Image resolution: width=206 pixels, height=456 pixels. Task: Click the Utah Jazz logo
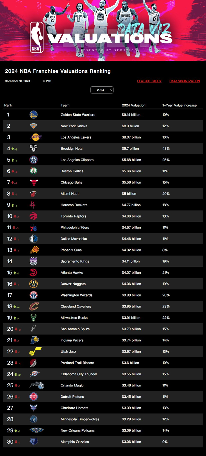[x=35, y=351]
